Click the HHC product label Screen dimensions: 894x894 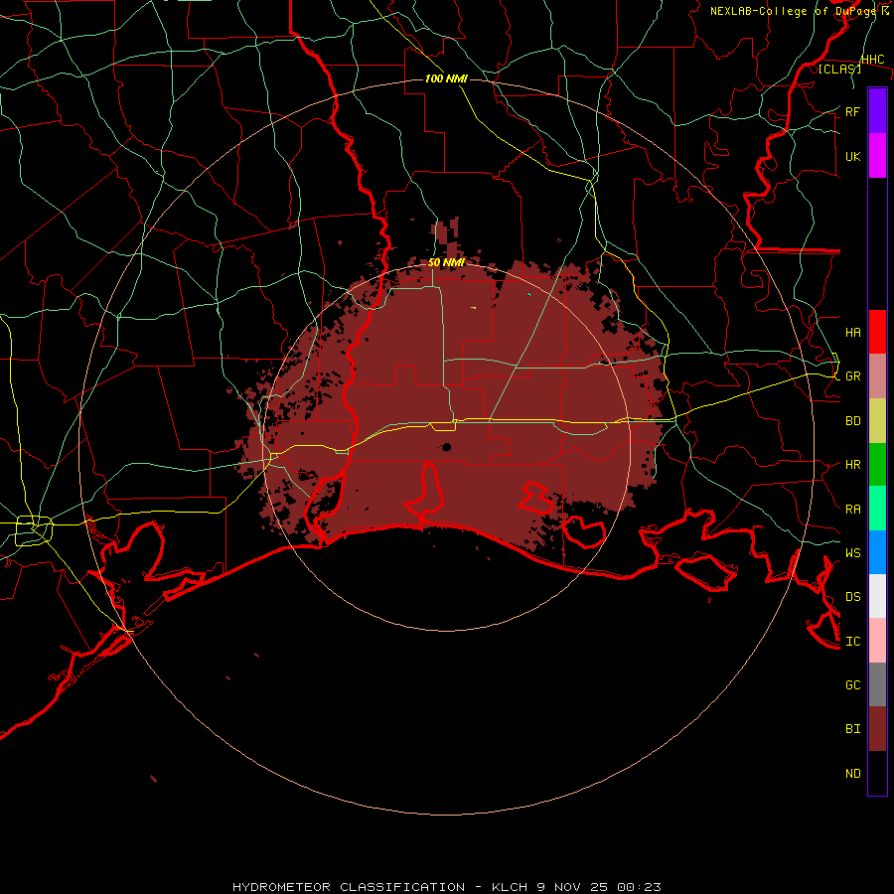pyautogui.click(x=872, y=60)
